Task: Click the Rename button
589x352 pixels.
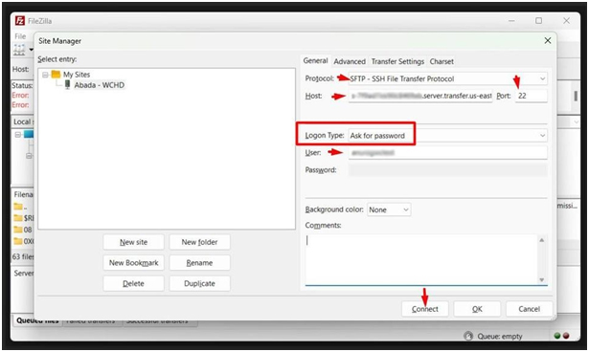Action: coord(199,263)
